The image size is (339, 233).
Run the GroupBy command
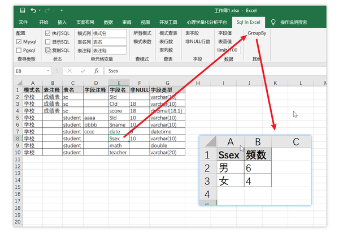tap(257, 33)
